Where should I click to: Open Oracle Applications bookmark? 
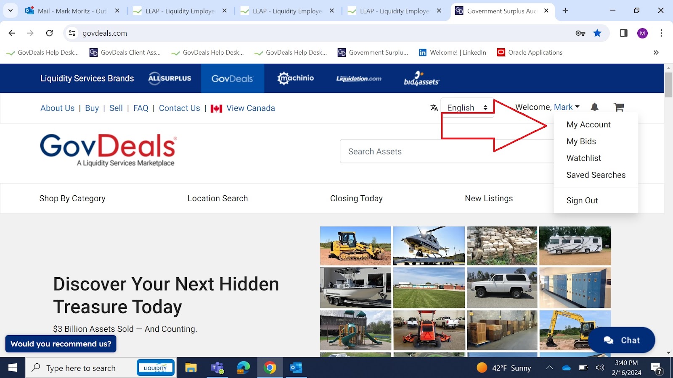pos(530,52)
